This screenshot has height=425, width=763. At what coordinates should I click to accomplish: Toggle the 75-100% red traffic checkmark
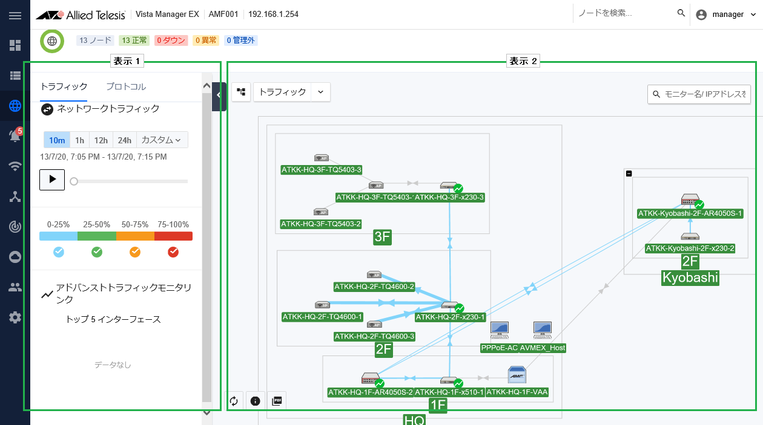[x=173, y=252]
